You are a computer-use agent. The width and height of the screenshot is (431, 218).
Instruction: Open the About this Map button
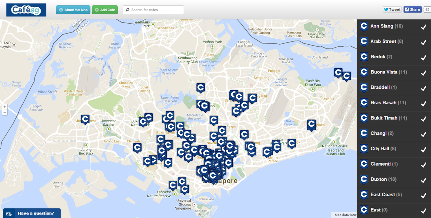pos(73,10)
